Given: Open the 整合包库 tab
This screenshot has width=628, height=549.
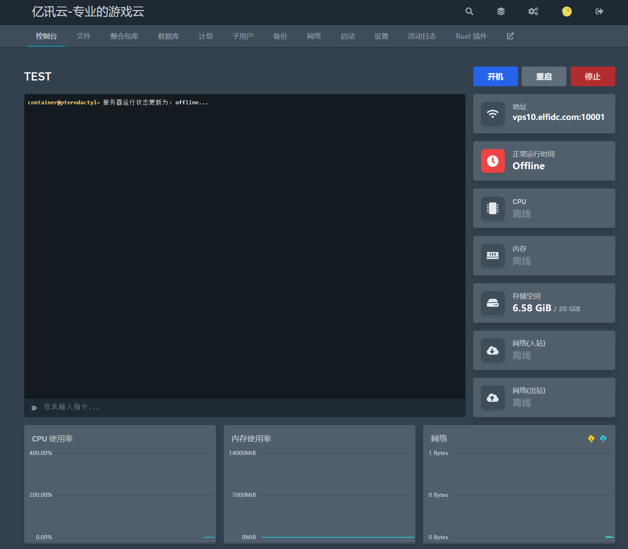Looking at the screenshot, I should (x=124, y=36).
